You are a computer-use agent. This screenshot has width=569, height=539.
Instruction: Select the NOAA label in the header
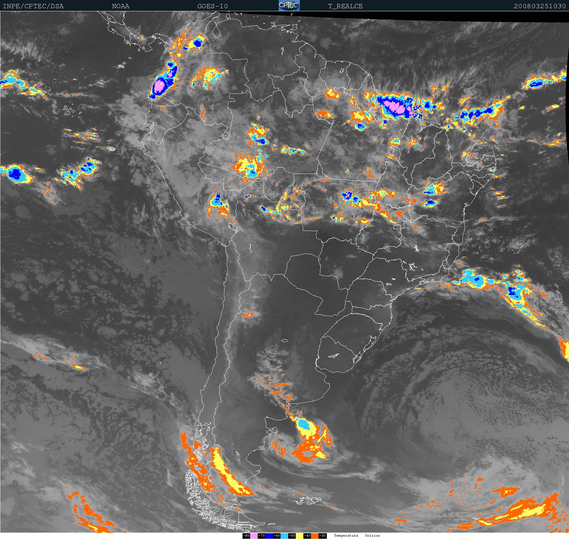120,6
